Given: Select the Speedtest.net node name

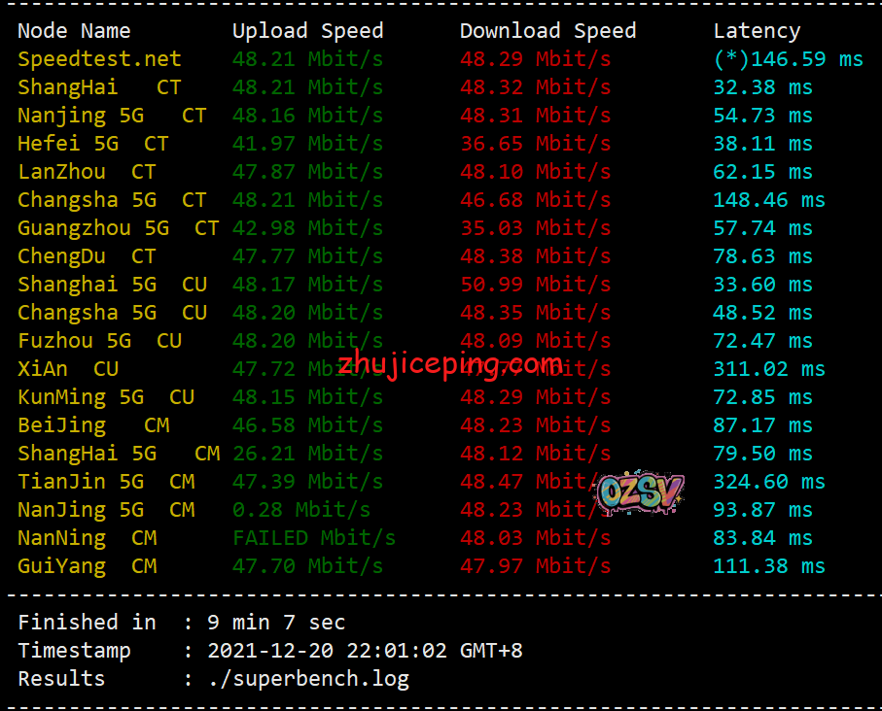Looking at the screenshot, I should tap(99, 59).
